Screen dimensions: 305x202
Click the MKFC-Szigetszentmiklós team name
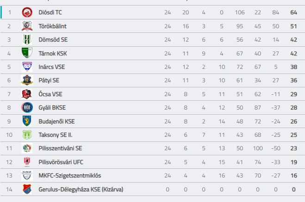70,176
